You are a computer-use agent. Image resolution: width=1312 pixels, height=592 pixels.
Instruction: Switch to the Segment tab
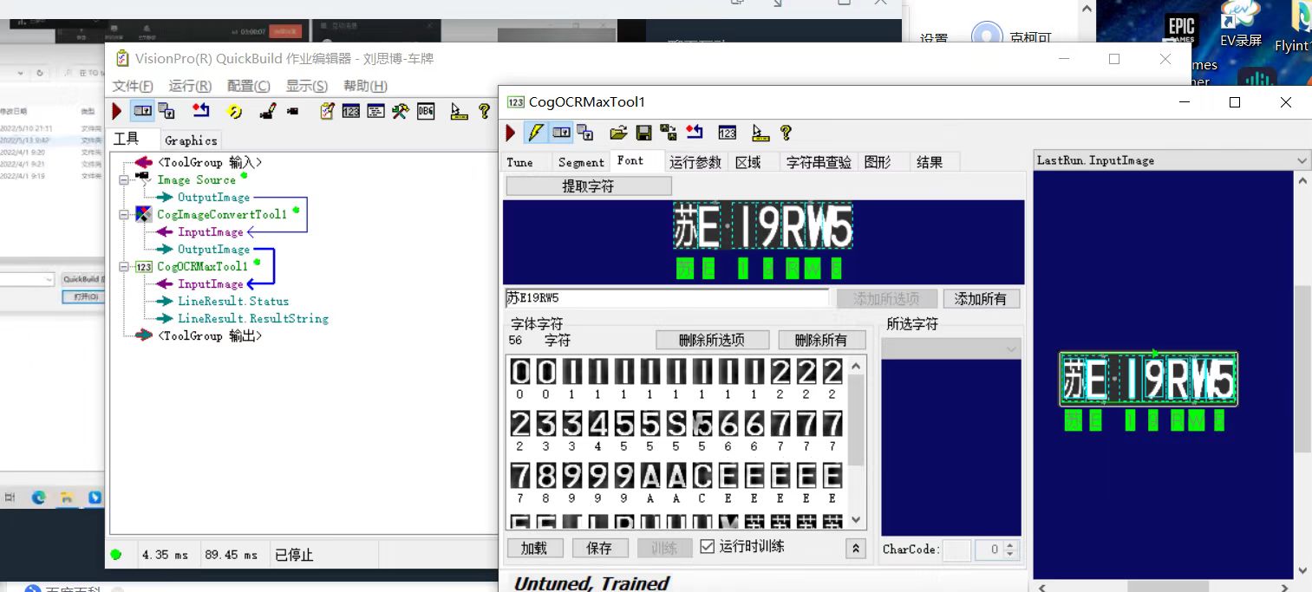click(580, 162)
